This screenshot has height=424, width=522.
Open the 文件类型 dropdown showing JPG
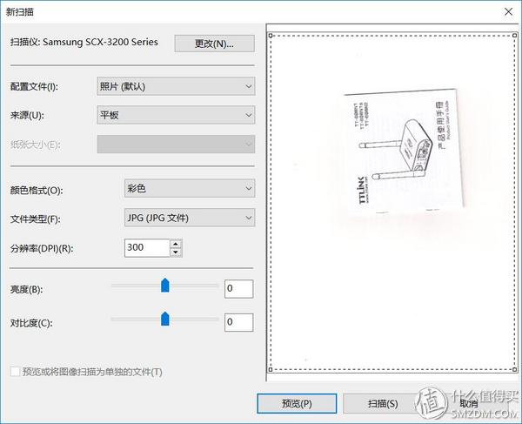190,218
